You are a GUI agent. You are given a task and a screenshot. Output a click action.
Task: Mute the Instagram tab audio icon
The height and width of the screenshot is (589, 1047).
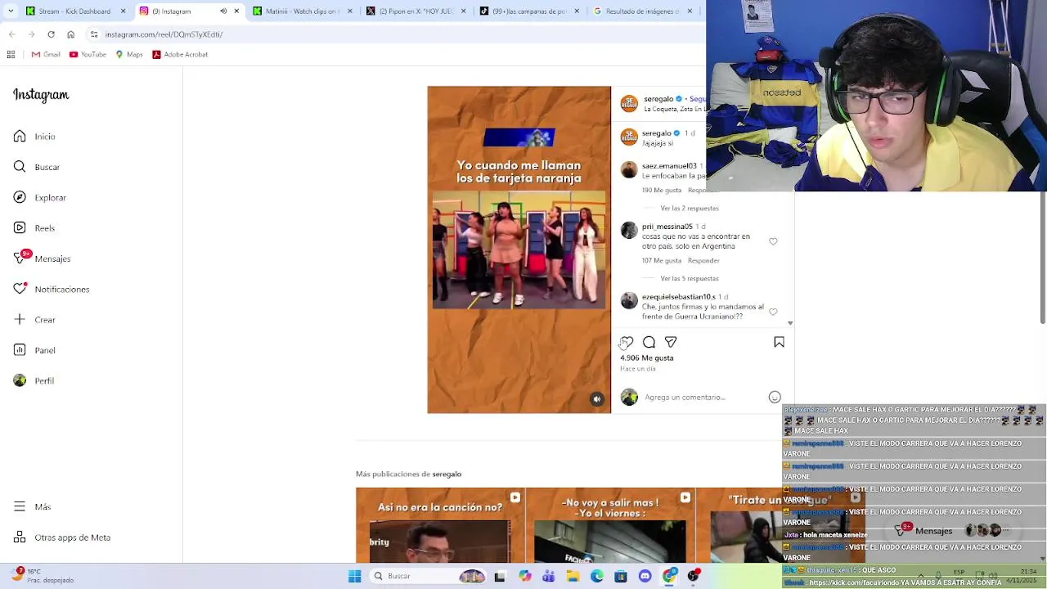[223, 11]
